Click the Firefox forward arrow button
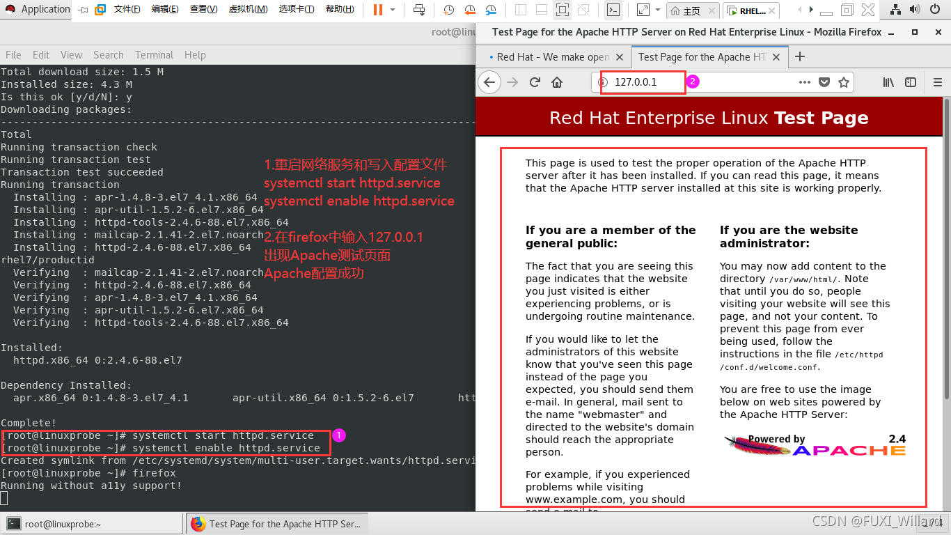This screenshot has width=951, height=535. (x=512, y=82)
